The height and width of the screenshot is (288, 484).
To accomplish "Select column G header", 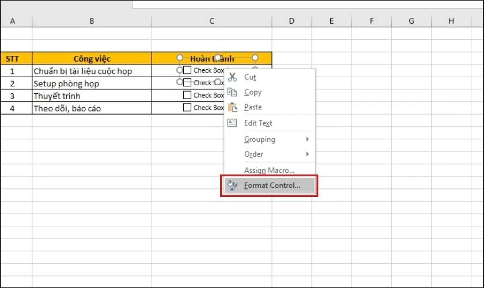I will coord(411,21).
